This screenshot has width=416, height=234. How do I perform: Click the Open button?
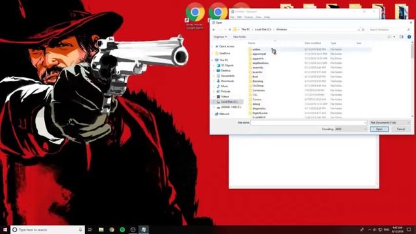(379, 129)
